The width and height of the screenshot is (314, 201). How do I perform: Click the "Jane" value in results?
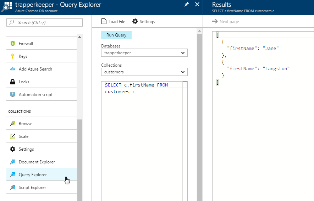271,49
